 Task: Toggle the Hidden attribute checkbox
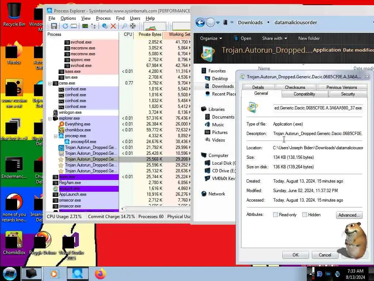(305, 214)
